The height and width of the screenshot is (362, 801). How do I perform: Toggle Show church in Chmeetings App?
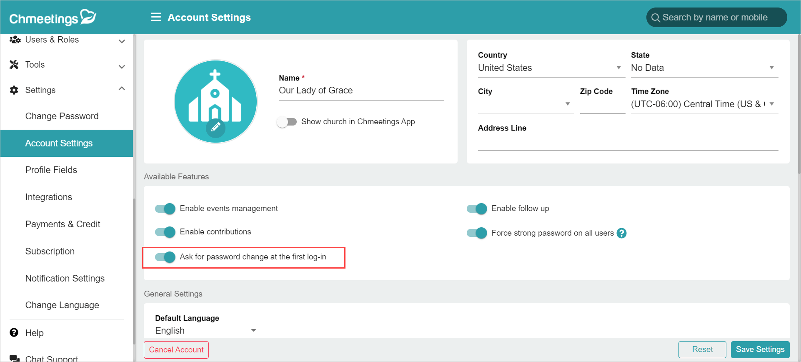(287, 122)
